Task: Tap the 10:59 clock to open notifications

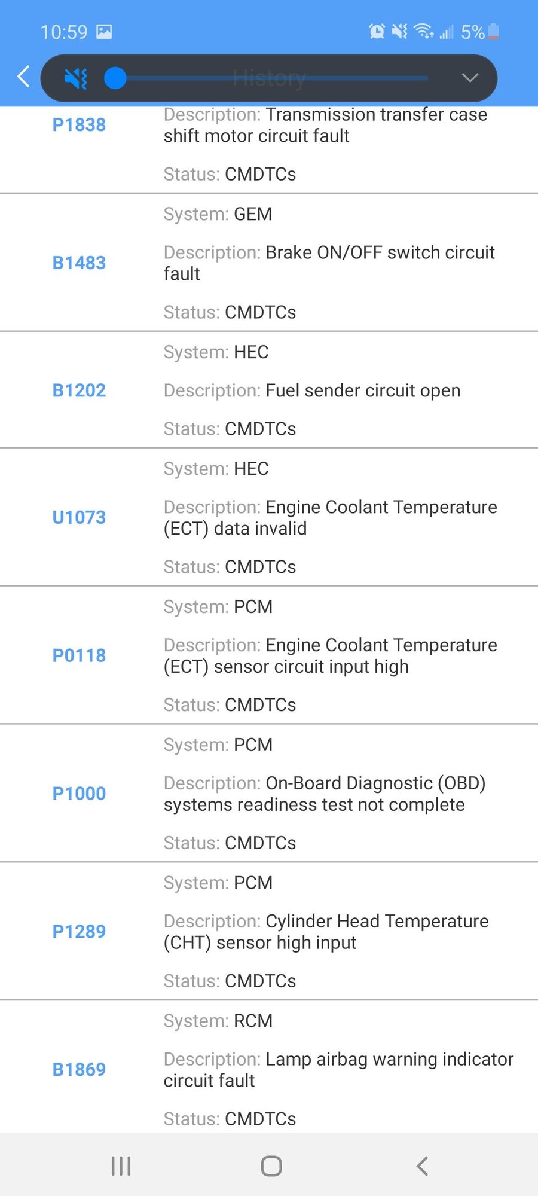Action: click(65, 32)
